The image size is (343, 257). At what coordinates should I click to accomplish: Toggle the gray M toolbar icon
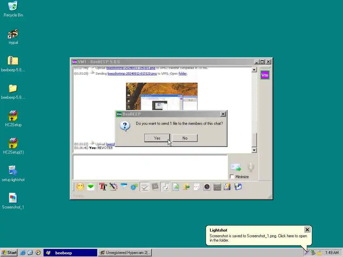point(155,187)
